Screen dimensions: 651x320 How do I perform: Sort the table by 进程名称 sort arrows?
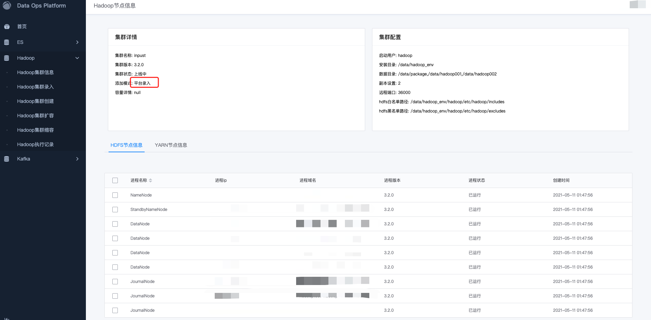coord(150,180)
